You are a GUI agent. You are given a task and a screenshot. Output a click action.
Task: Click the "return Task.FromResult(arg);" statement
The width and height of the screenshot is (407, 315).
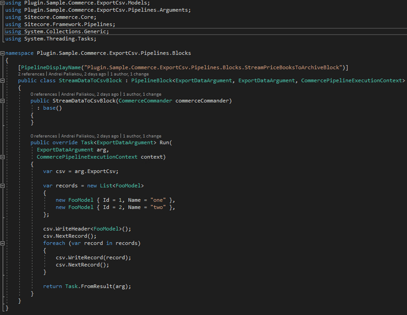coord(87,287)
